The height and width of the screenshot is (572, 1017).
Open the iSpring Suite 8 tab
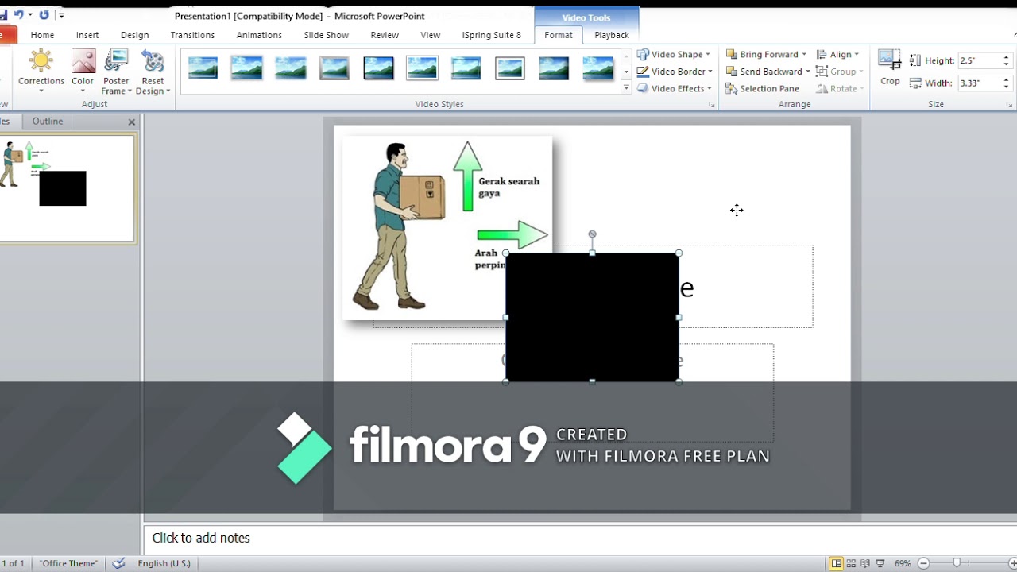pyautogui.click(x=492, y=35)
